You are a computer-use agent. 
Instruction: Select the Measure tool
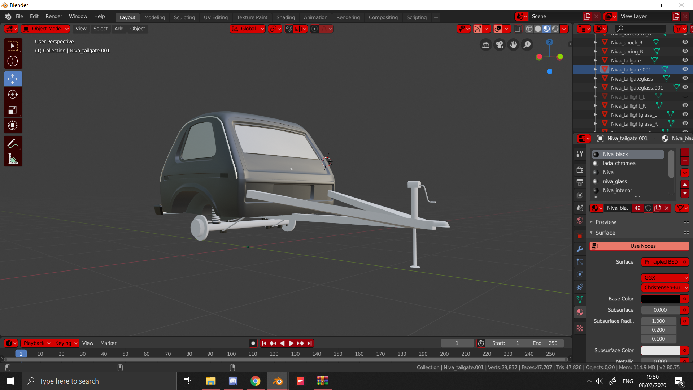click(13, 159)
